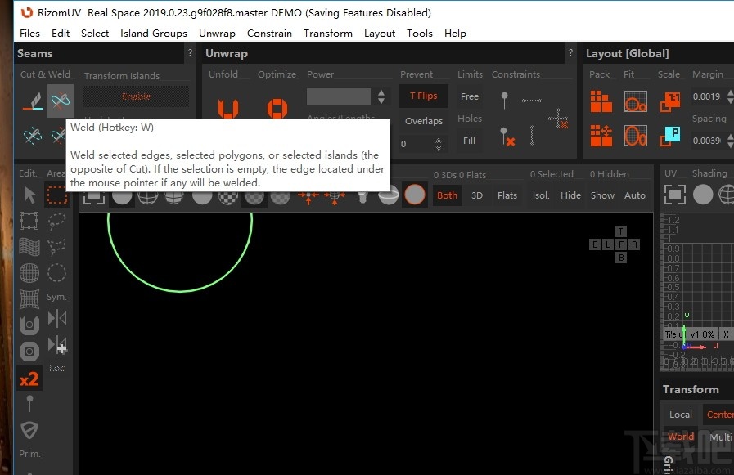Viewport: 734px width, 475px height.
Task: Click the shading sphere swatch in UV panel
Action: coord(703,195)
